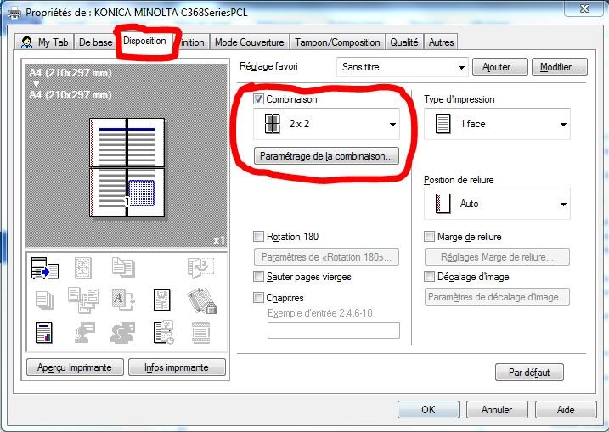Switch to the My Tab tab

tap(44, 42)
